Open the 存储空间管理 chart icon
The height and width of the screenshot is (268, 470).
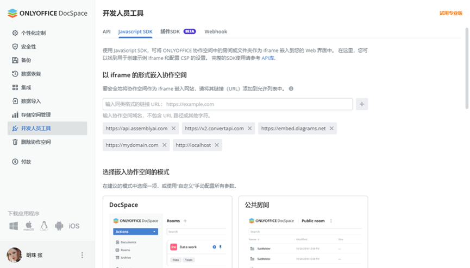(15, 114)
